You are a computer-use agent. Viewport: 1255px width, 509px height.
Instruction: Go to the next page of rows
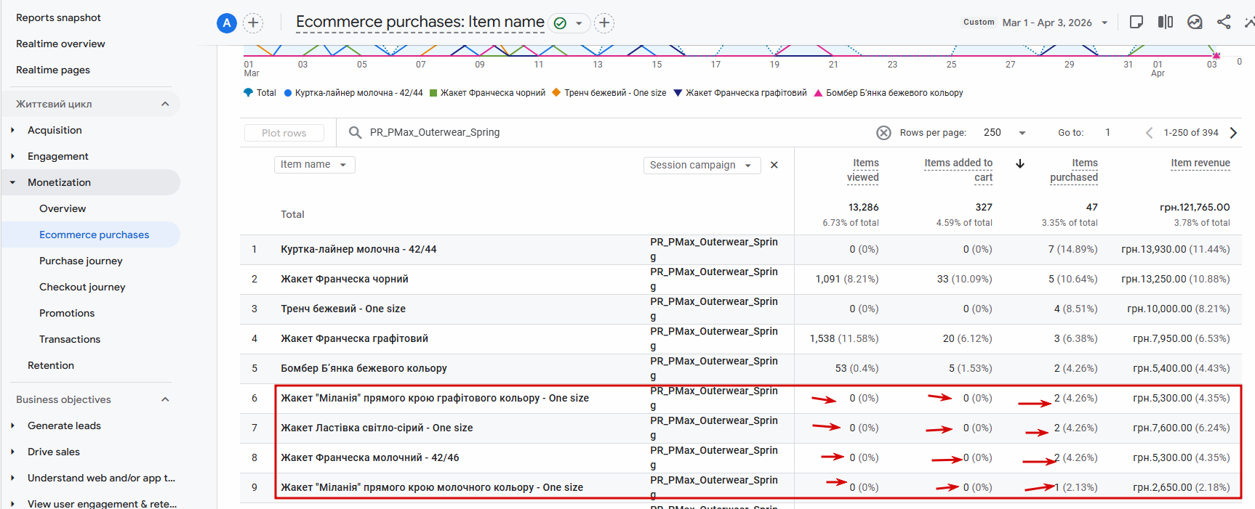[1233, 133]
